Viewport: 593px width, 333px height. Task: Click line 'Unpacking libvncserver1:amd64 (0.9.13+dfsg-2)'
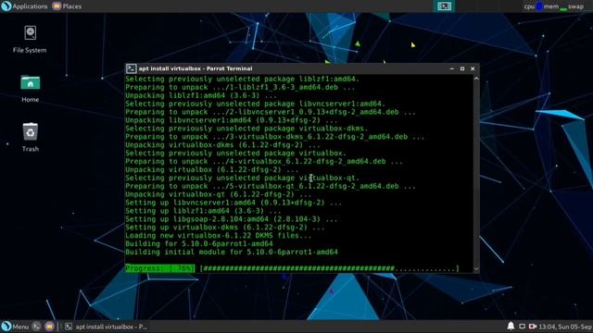click(x=231, y=120)
